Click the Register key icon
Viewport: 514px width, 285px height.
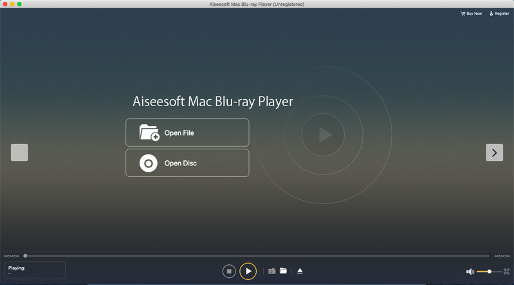coord(491,14)
